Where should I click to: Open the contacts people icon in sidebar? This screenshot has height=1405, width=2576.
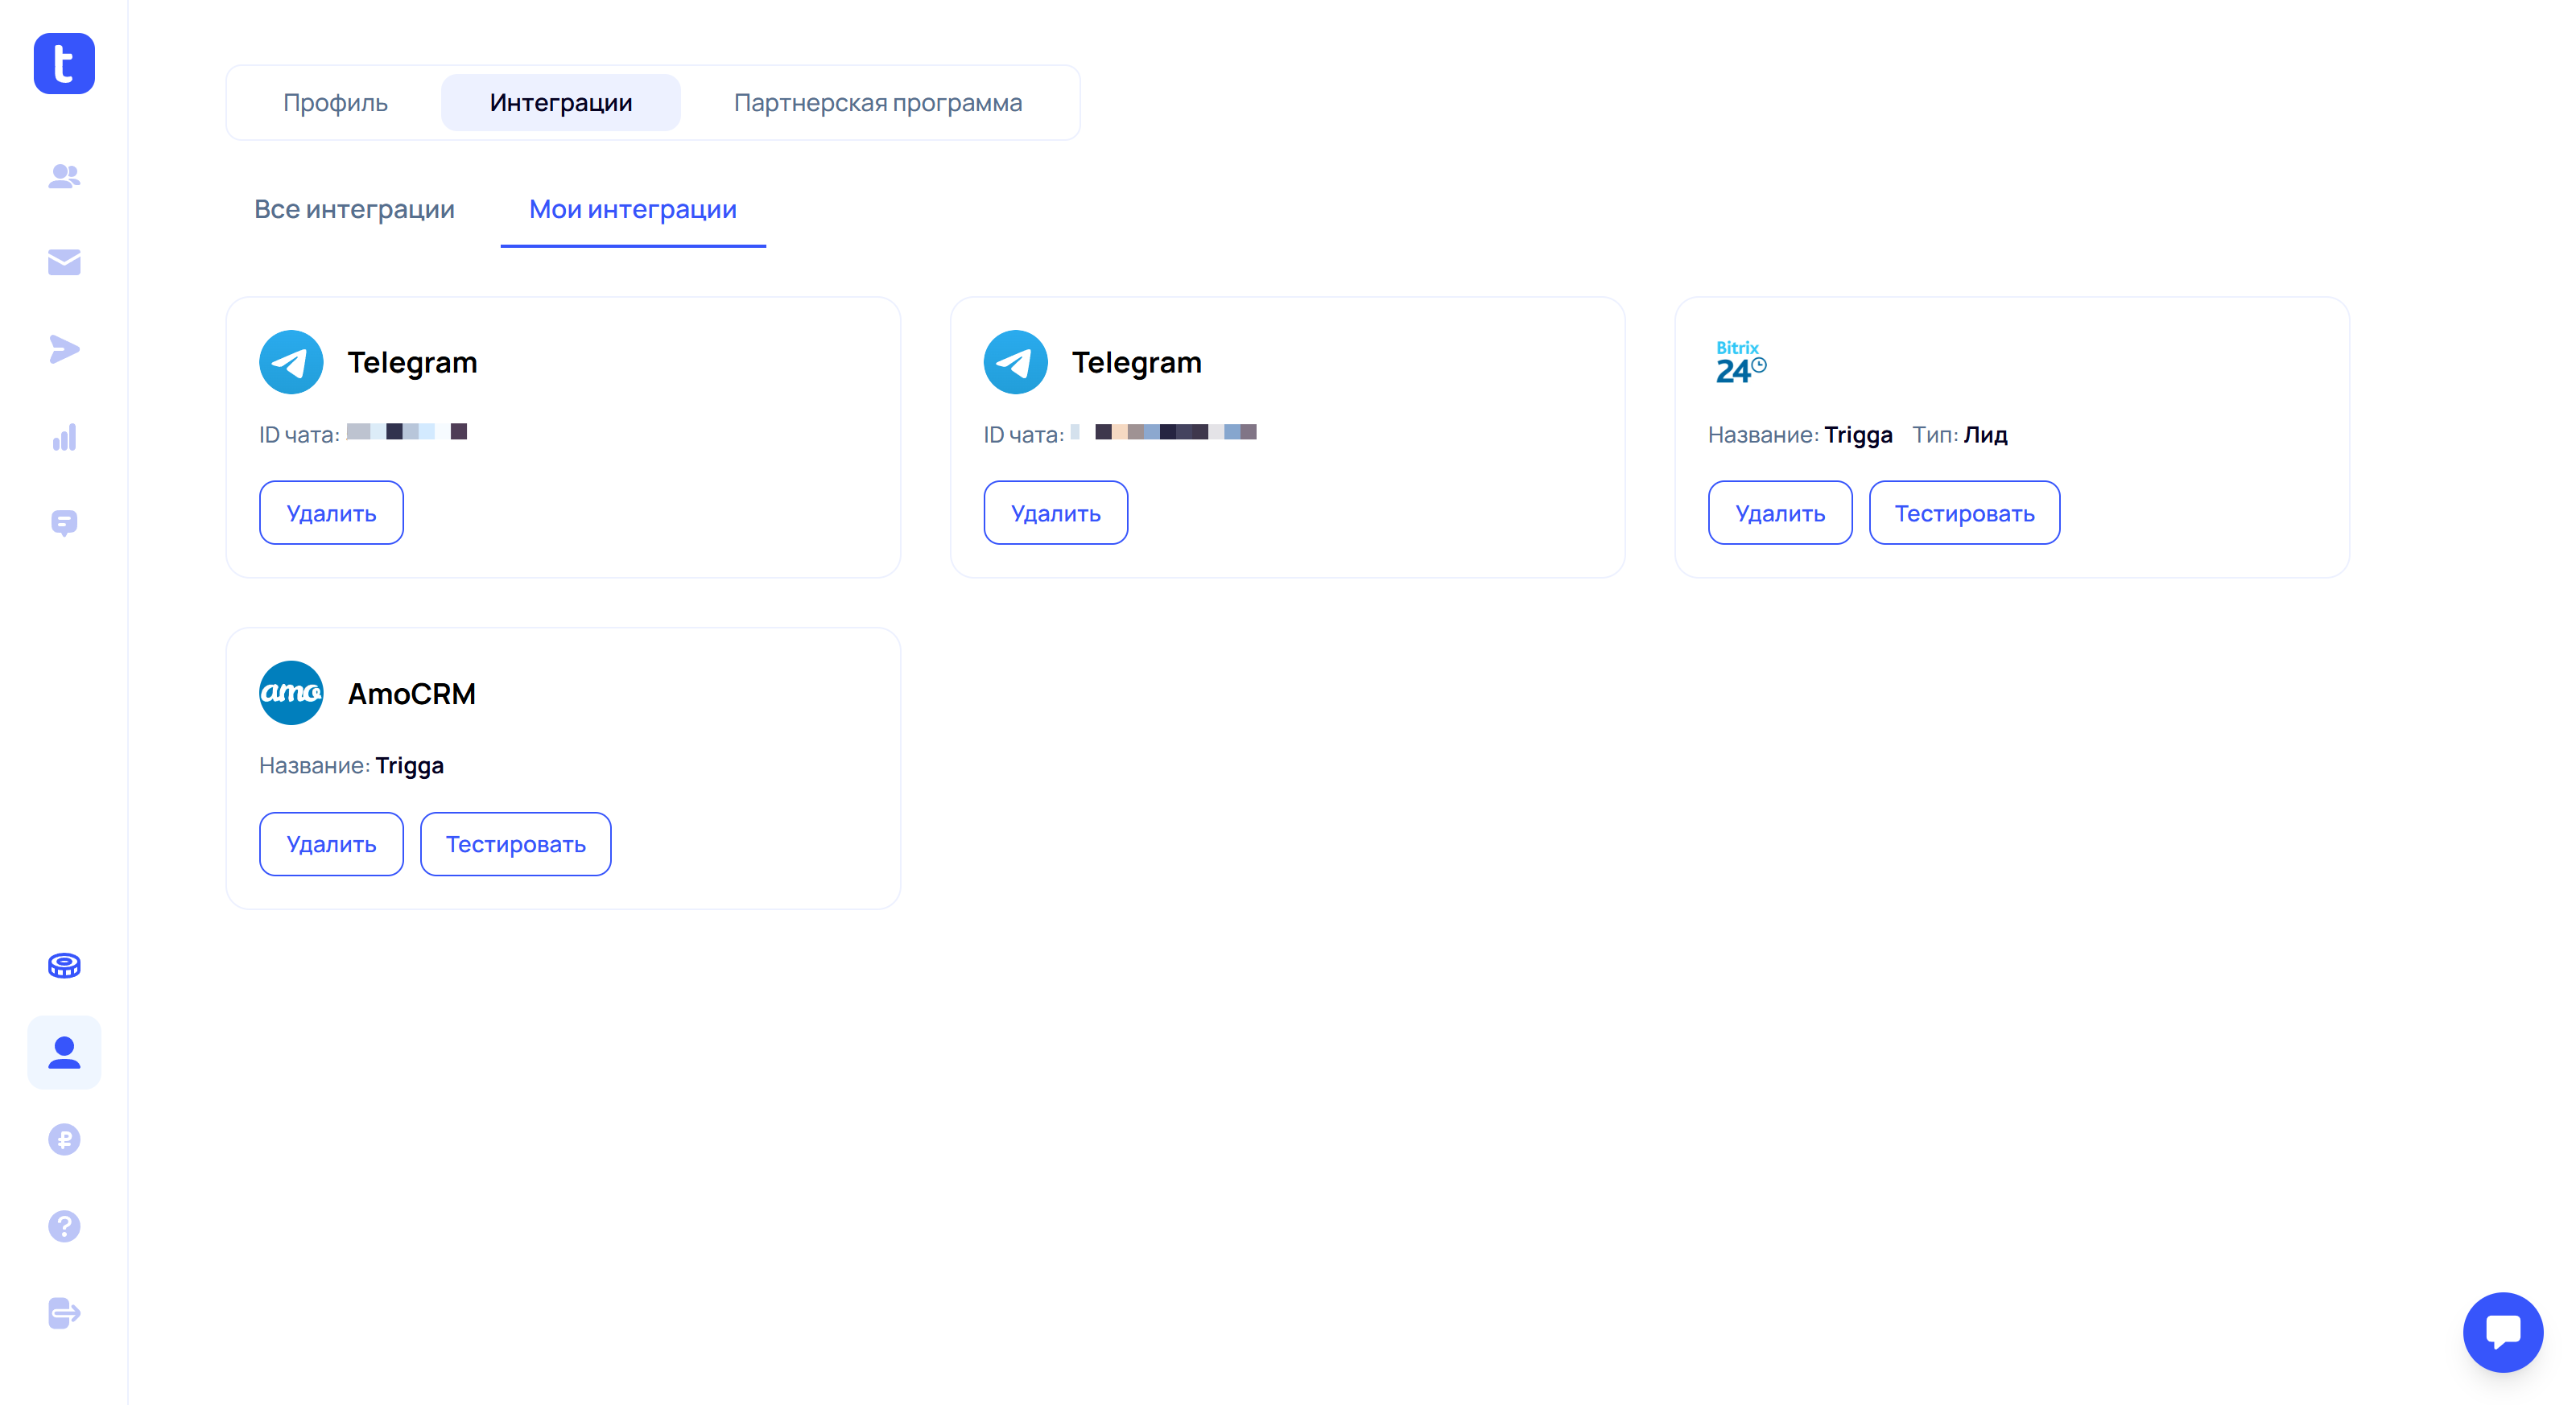coord(64,176)
